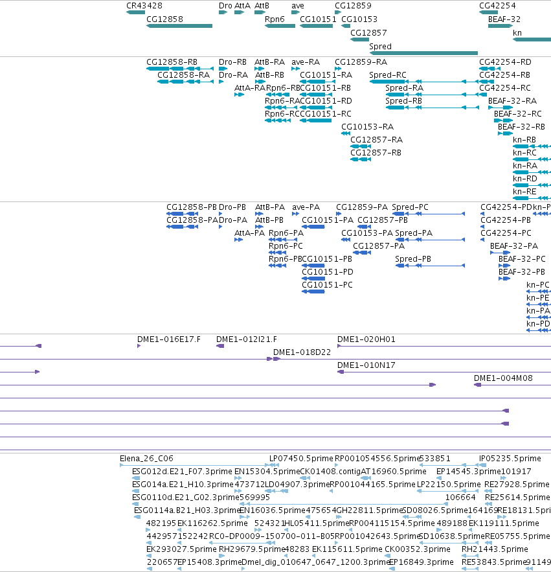Image resolution: width=551 pixels, height=572 pixels.
Task: Select the DME1-018D22 BAC label
Action: [302, 352]
